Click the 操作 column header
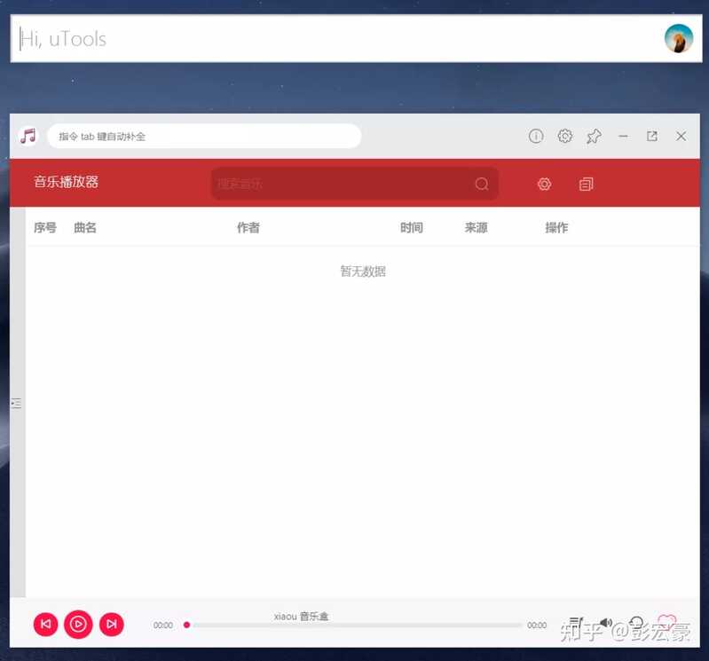Image resolution: width=709 pixels, height=661 pixels. click(556, 227)
